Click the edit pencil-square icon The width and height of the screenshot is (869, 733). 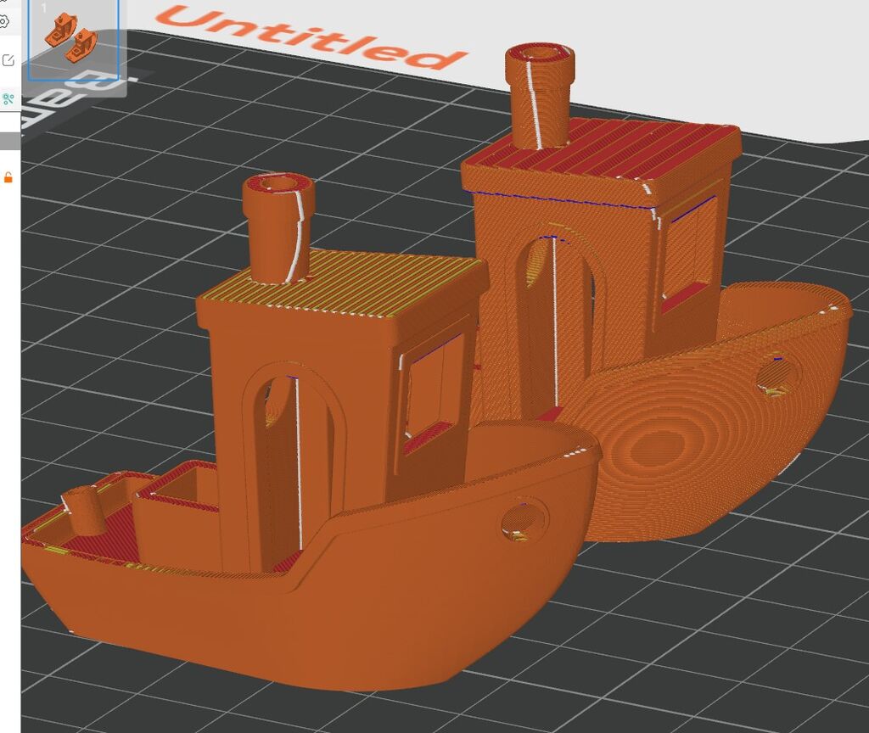pyautogui.click(x=8, y=60)
